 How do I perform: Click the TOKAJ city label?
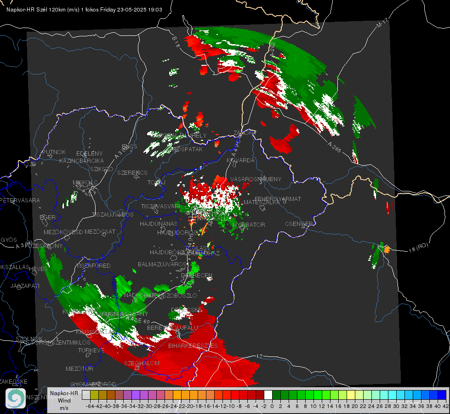pyautogui.click(x=156, y=183)
